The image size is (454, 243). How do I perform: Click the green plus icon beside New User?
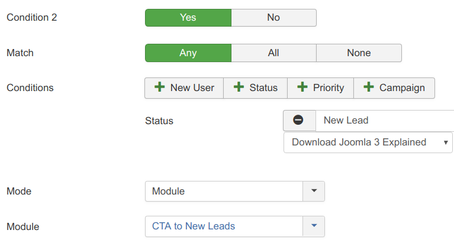(x=160, y=87)
